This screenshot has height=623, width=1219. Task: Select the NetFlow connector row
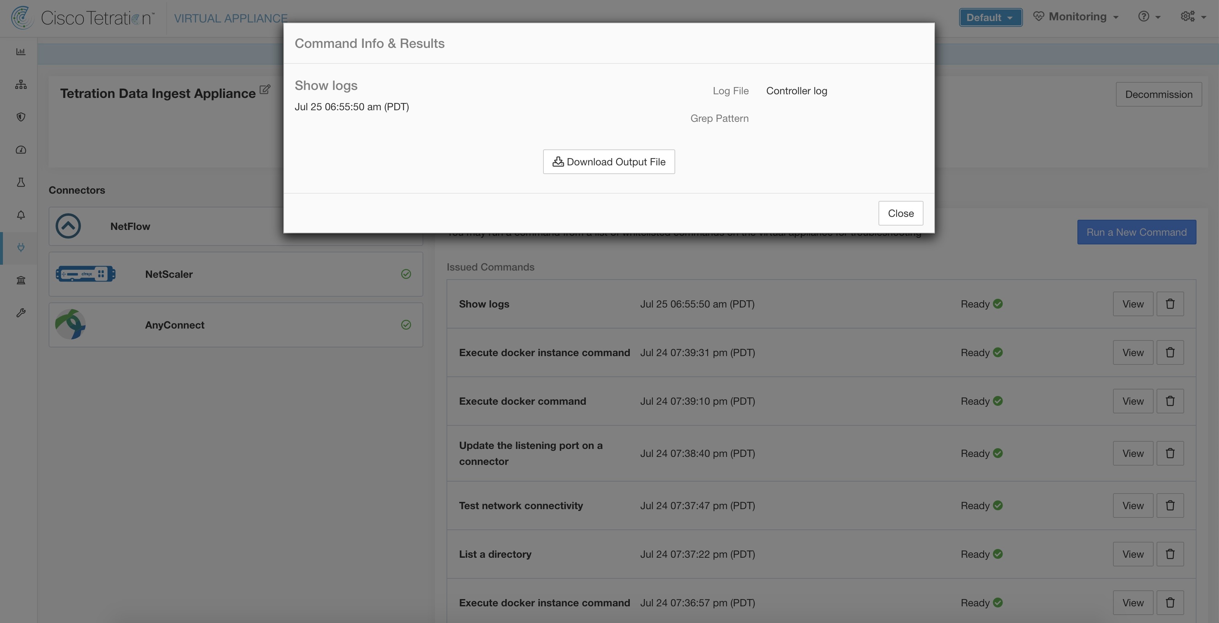pyautogui.click(x=236, y=226)
